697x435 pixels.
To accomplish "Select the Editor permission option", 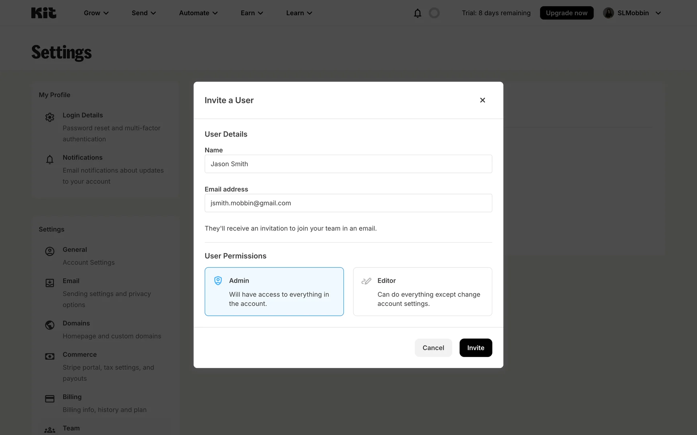I will click(x=423, y=291).
